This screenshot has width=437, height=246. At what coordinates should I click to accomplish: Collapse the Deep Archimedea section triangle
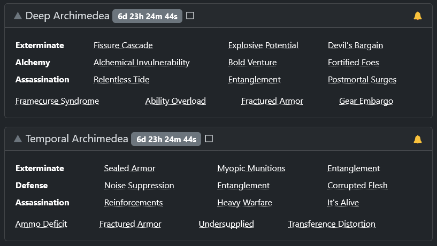click(x=18, y=16)
